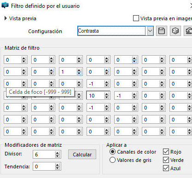Increase the Divisor value with up arrow
The width and height of the screenshot is (192, 178).
[x=57, y=153]
